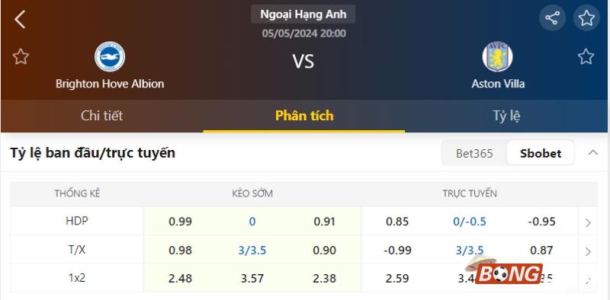Image resolution: width=610 pixels, height=300 pixels.
Task: Go back using the left arrow
Action: (x=20, y=19)
